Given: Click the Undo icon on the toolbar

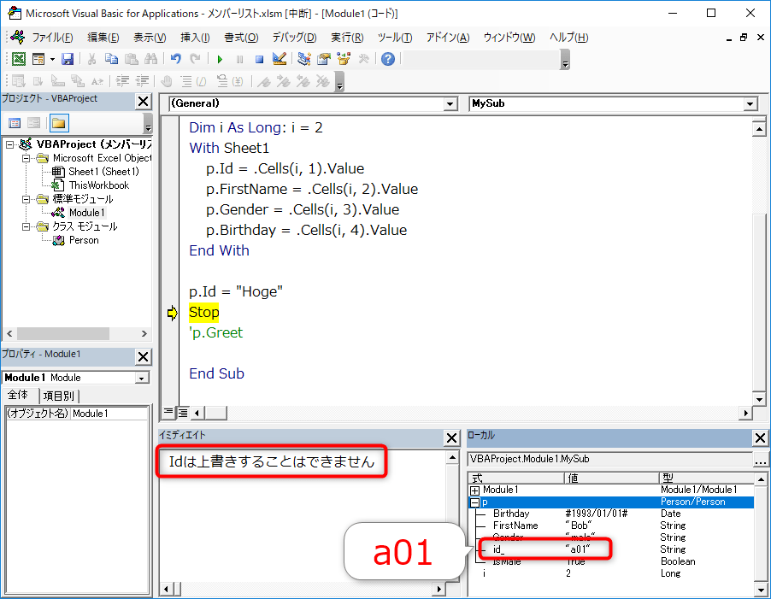Looking at the screenshot, I should [x=177, y=58].
